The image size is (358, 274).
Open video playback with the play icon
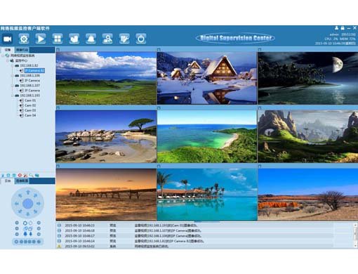click(41, 39)
